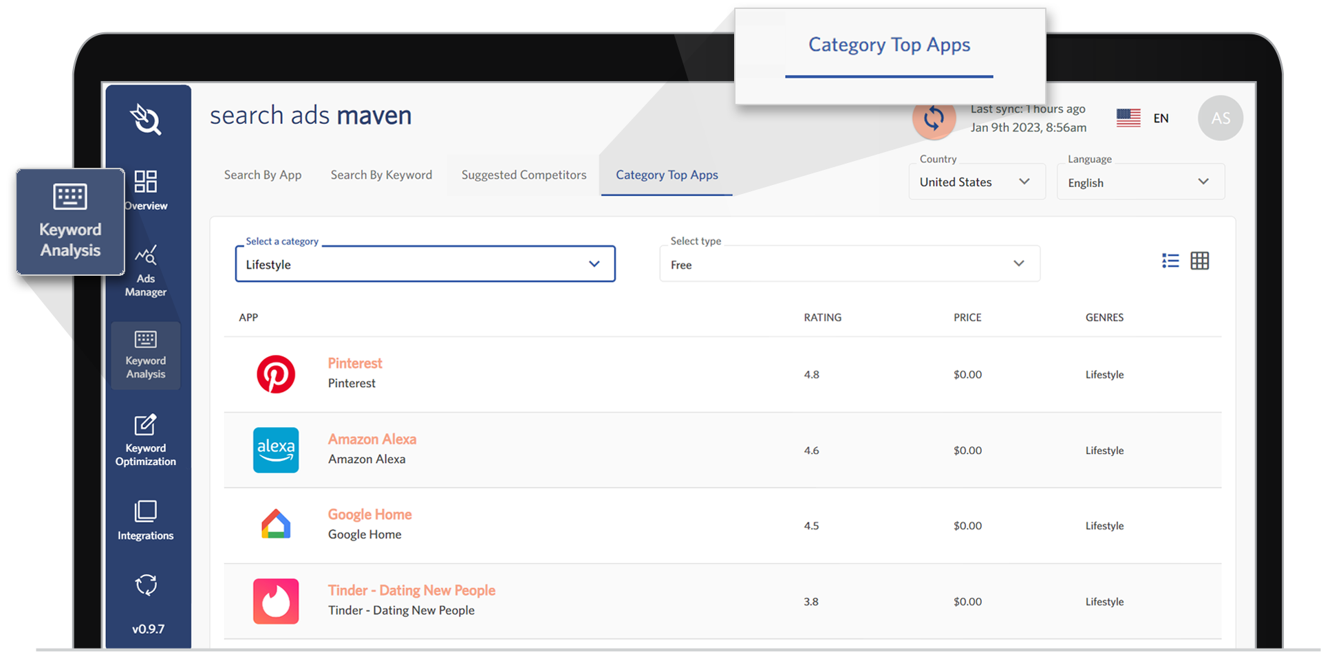Click the Lifestyle genre in Amazon Alexa row
1321x652 pixels.
coord(1104,450)
